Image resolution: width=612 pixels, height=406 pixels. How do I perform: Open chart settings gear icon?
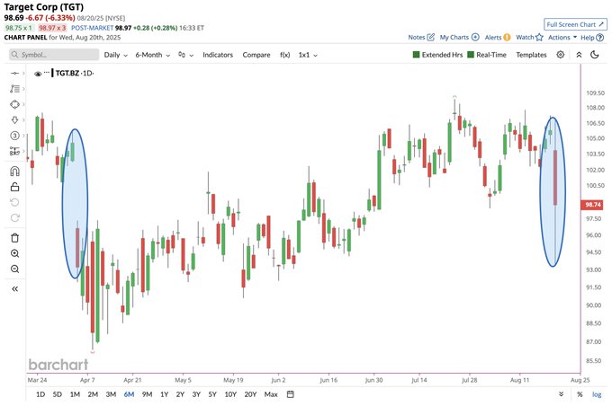coord(561,55)
